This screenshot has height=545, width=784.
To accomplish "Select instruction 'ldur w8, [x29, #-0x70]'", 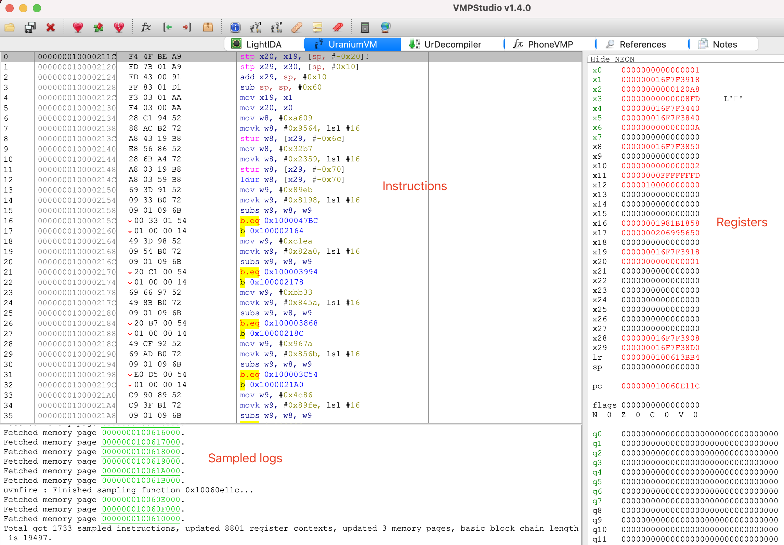I will point(292,180).
